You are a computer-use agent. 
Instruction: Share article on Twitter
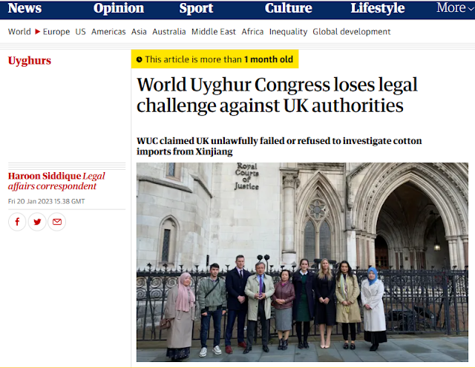[x=37, y=222]
